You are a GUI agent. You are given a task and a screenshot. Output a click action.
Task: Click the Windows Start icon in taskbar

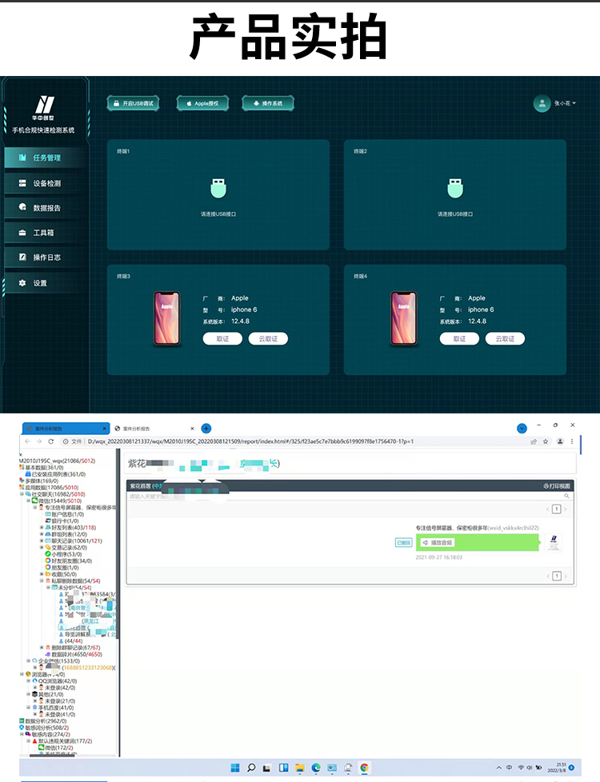pos(235,768)
